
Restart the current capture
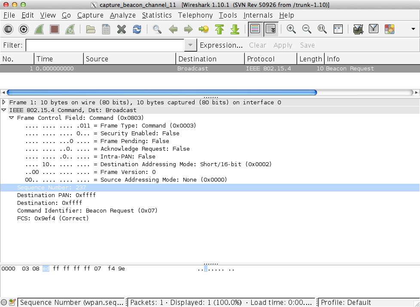click(x=70, y=29)
